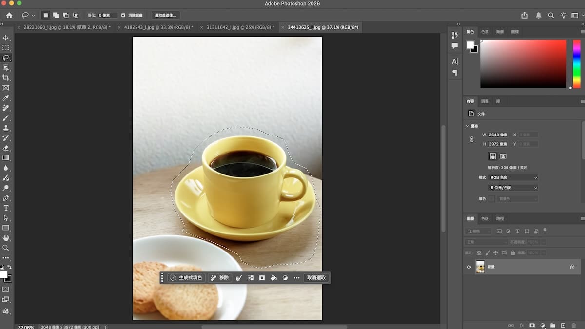Image resolution: width=585 pixels, height=329 pixels.
Task: Toggle the 消除鋸齒 anti-alias checkbox
Action: click(123, 15)
